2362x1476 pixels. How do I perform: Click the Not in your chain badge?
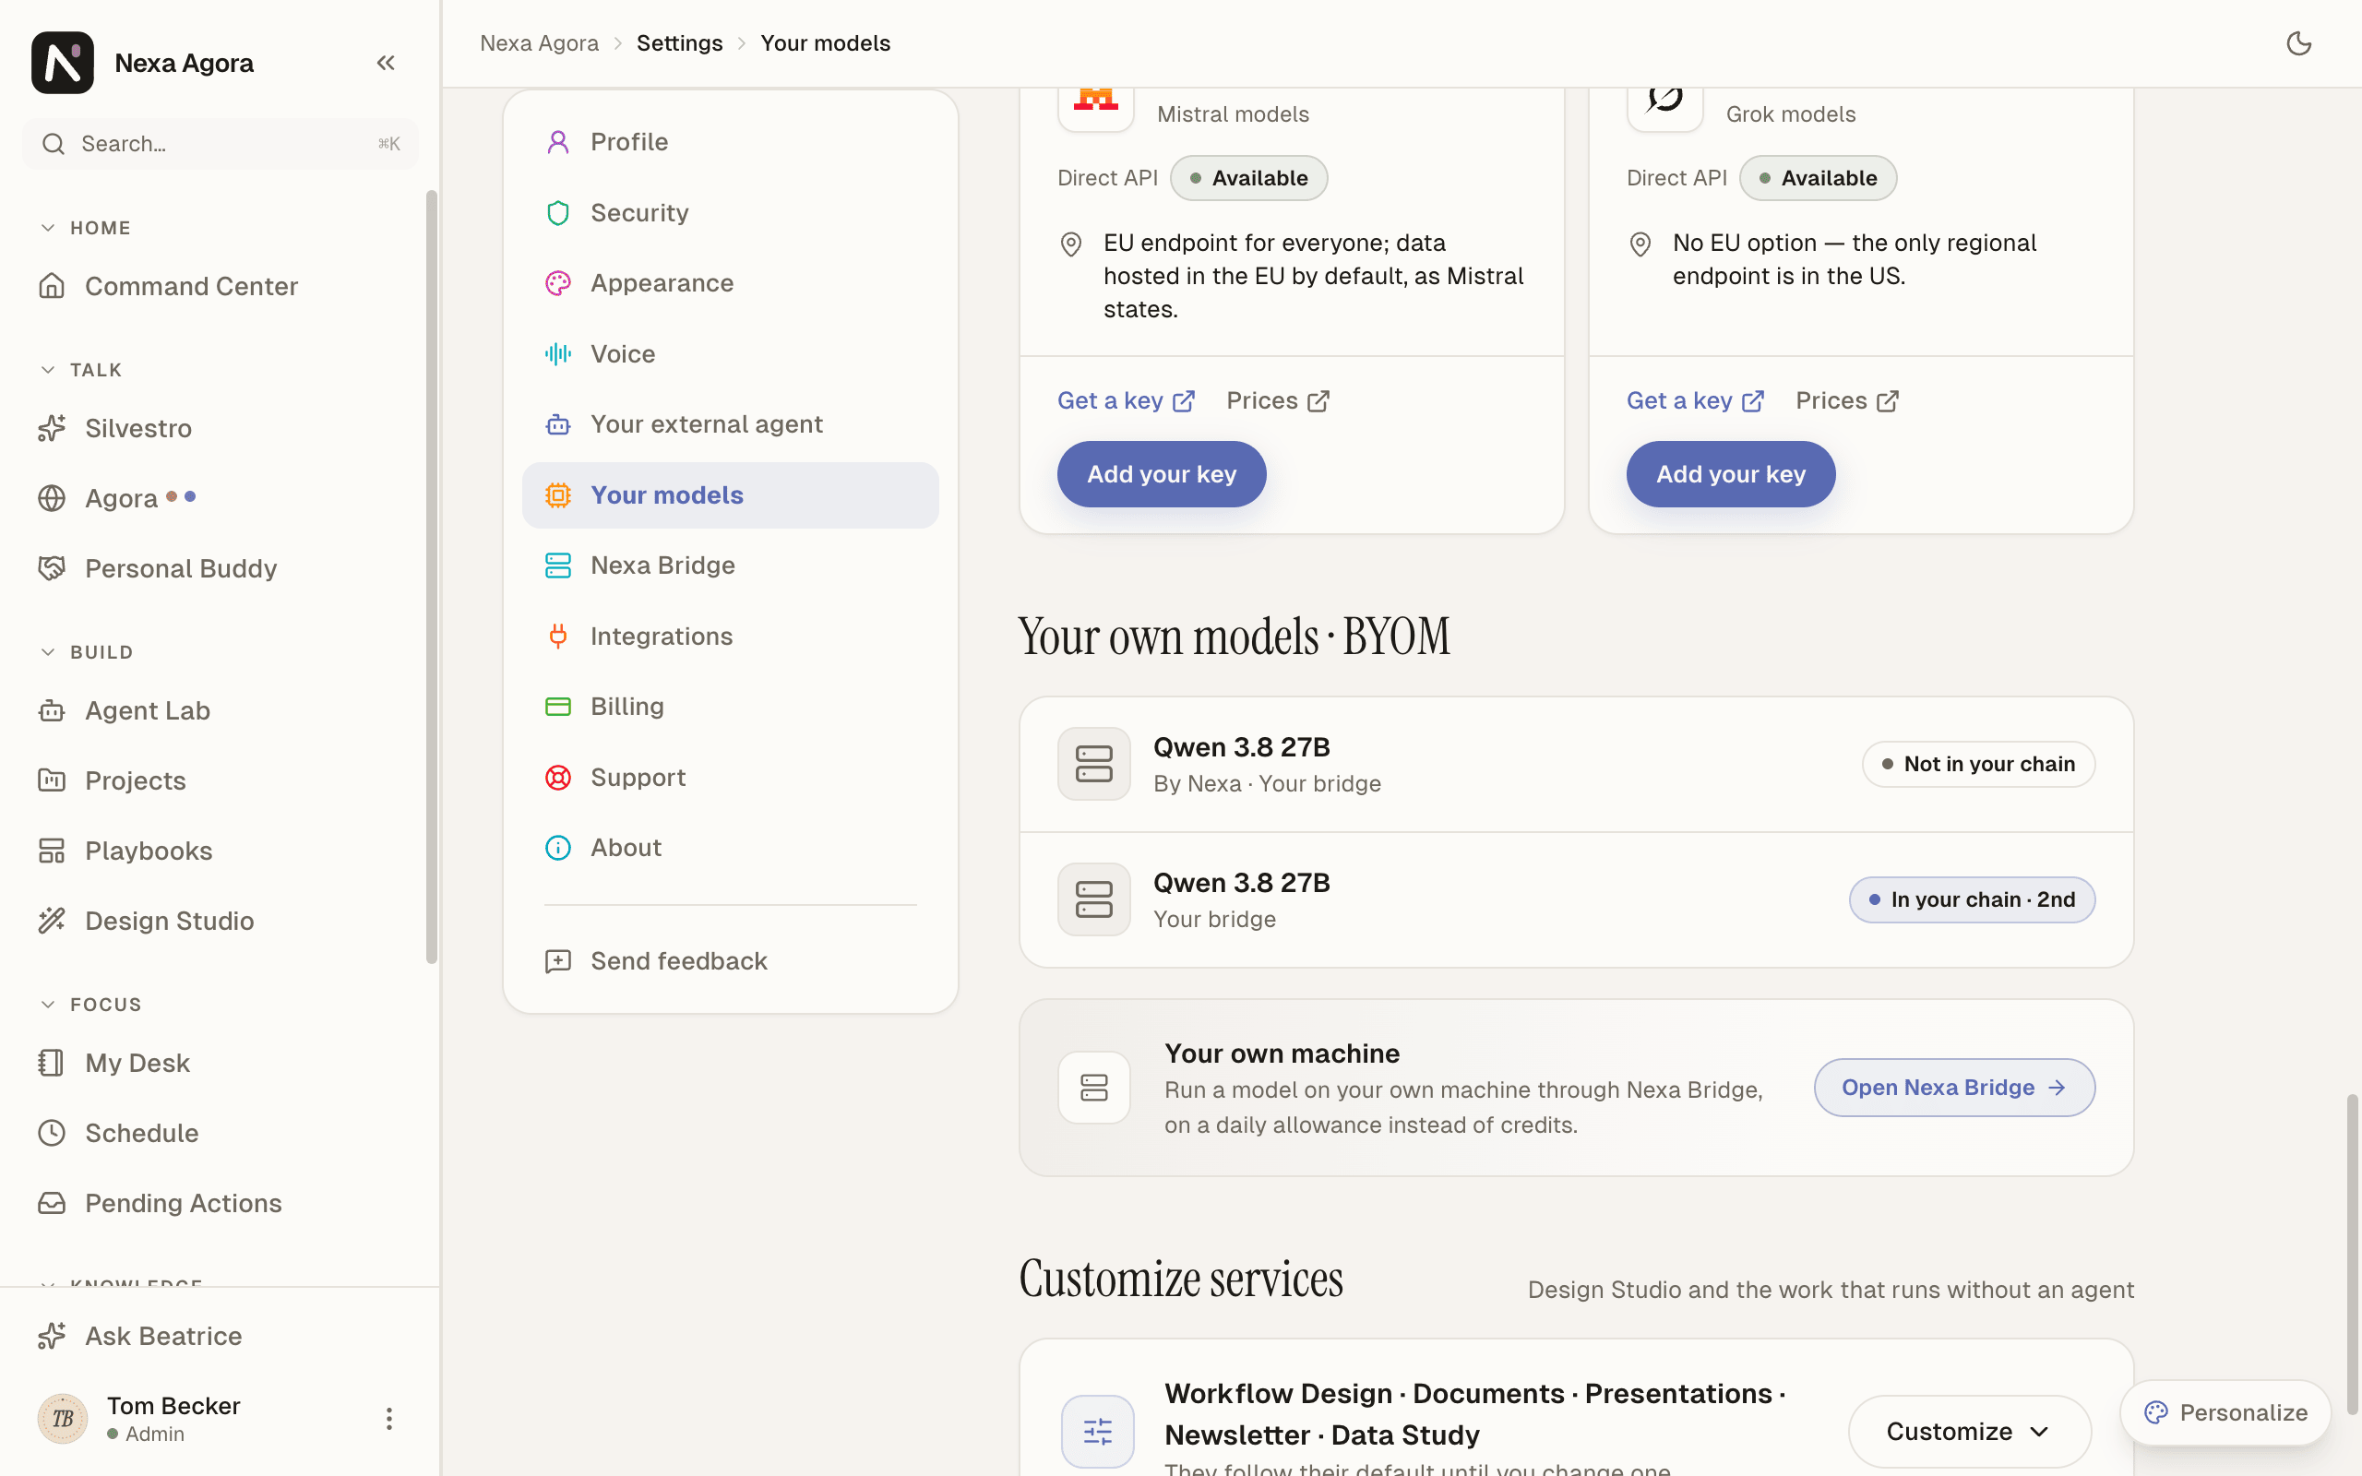click(x=1978, y=765)
